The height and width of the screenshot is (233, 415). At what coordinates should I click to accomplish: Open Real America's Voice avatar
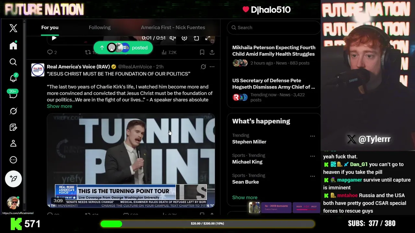[38, 70]
